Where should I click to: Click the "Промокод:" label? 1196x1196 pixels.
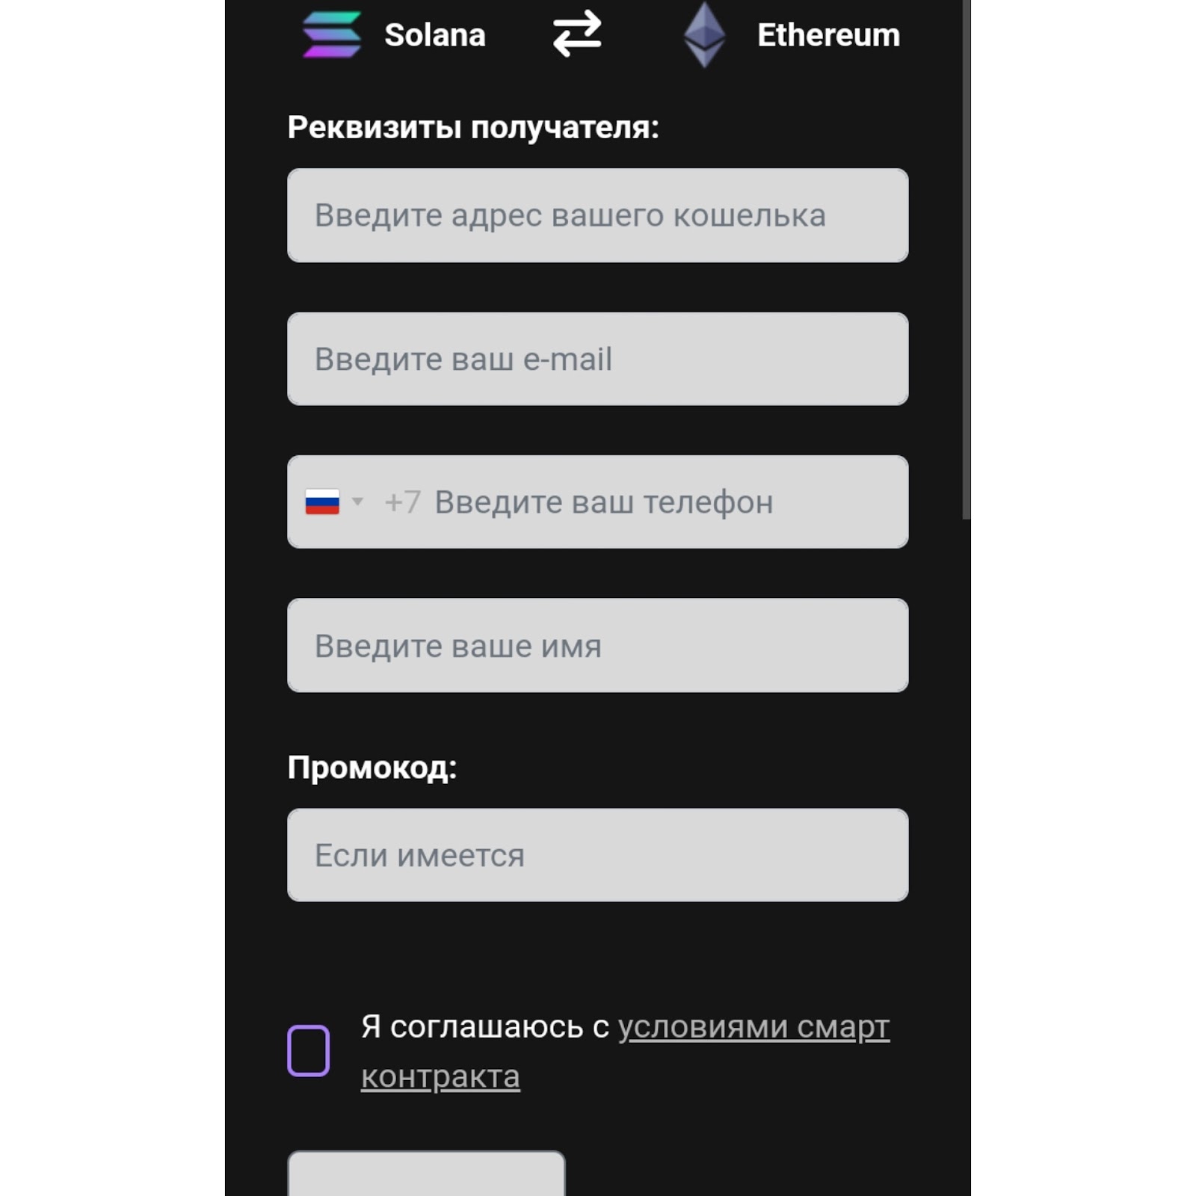[x=372, y=768]
